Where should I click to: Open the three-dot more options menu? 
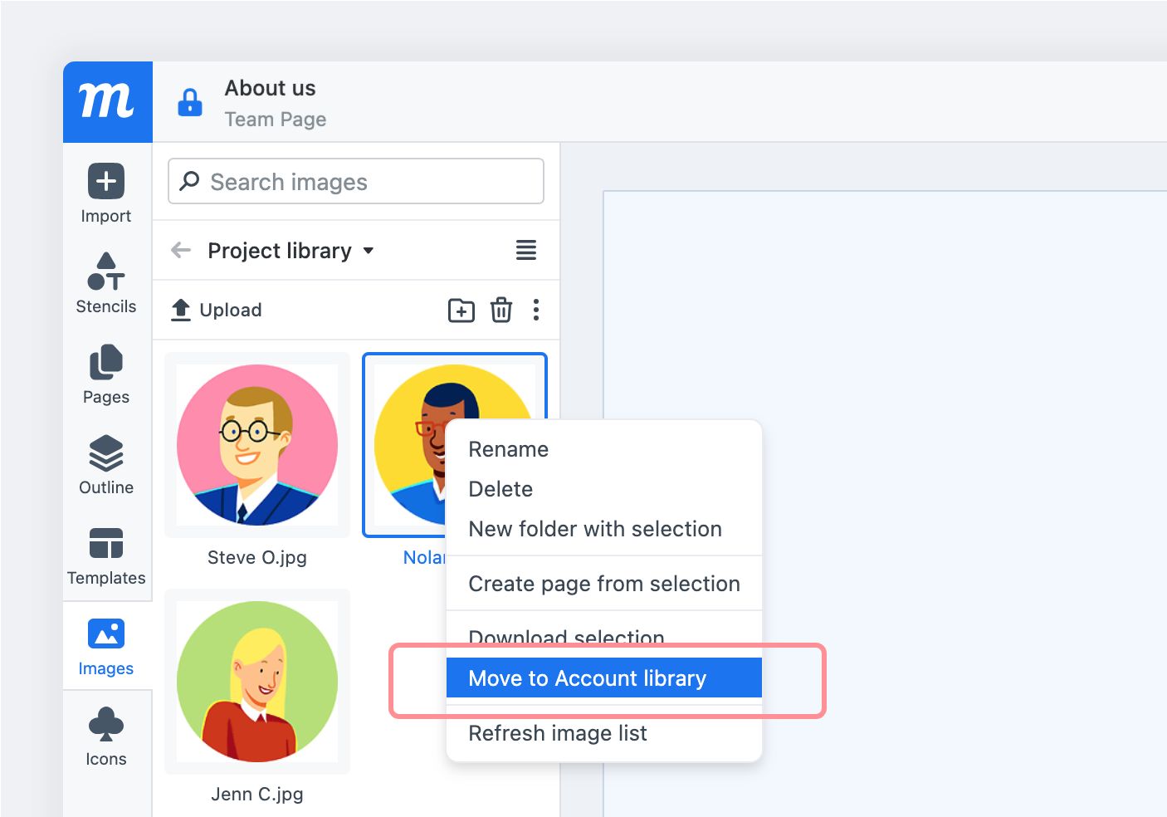[x=536, y=310]
